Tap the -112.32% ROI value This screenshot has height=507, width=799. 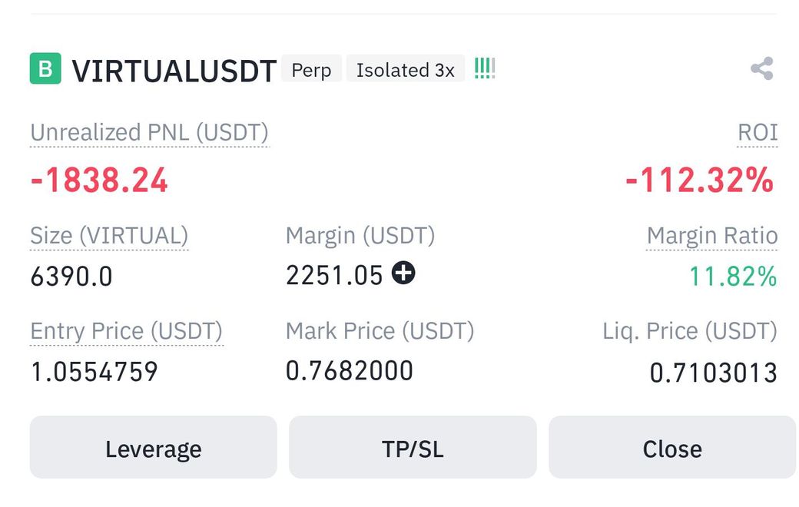[699, 181]
